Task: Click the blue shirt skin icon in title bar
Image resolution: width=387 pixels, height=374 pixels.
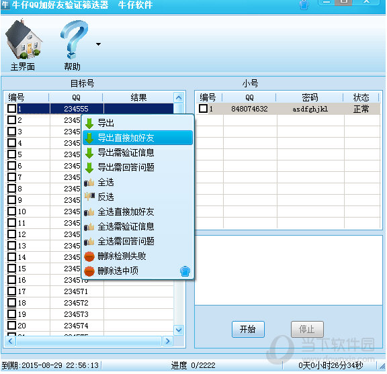Action: pyautogui.click(x=304, y=5)
